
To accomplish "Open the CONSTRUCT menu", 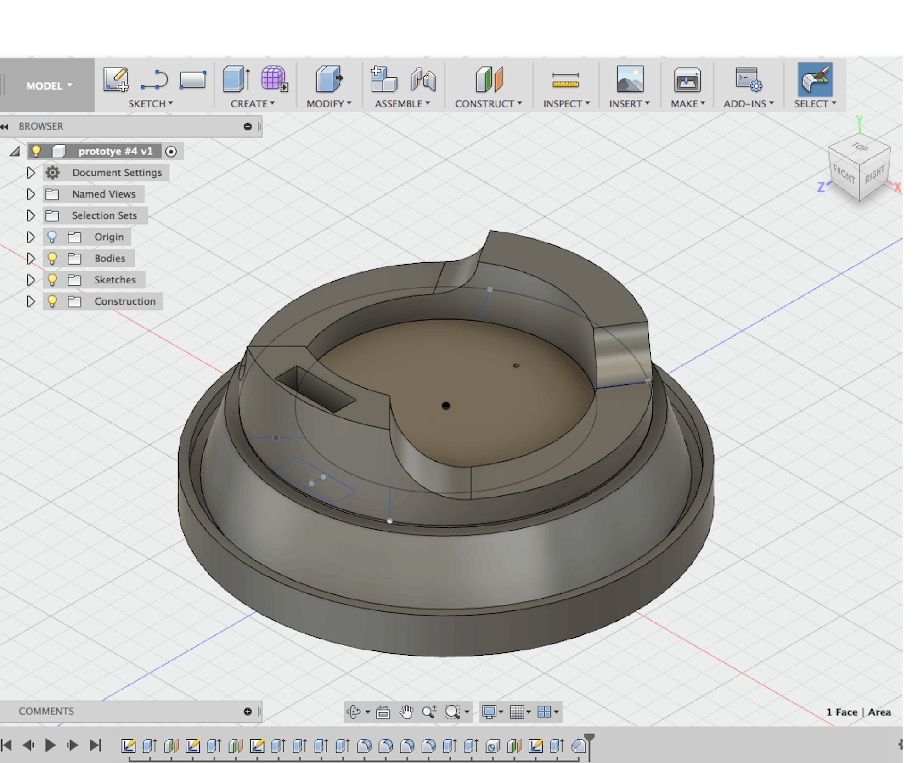I will (x=489, y=104).
